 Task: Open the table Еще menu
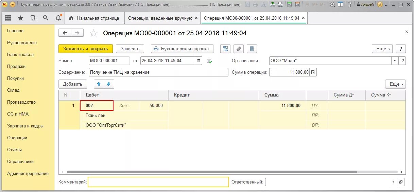point(396,84)
